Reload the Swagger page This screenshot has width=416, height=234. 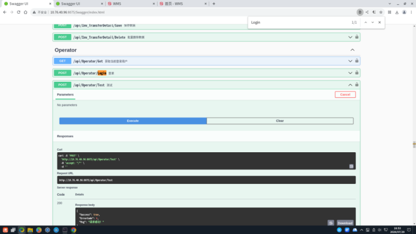click(19, 12)
